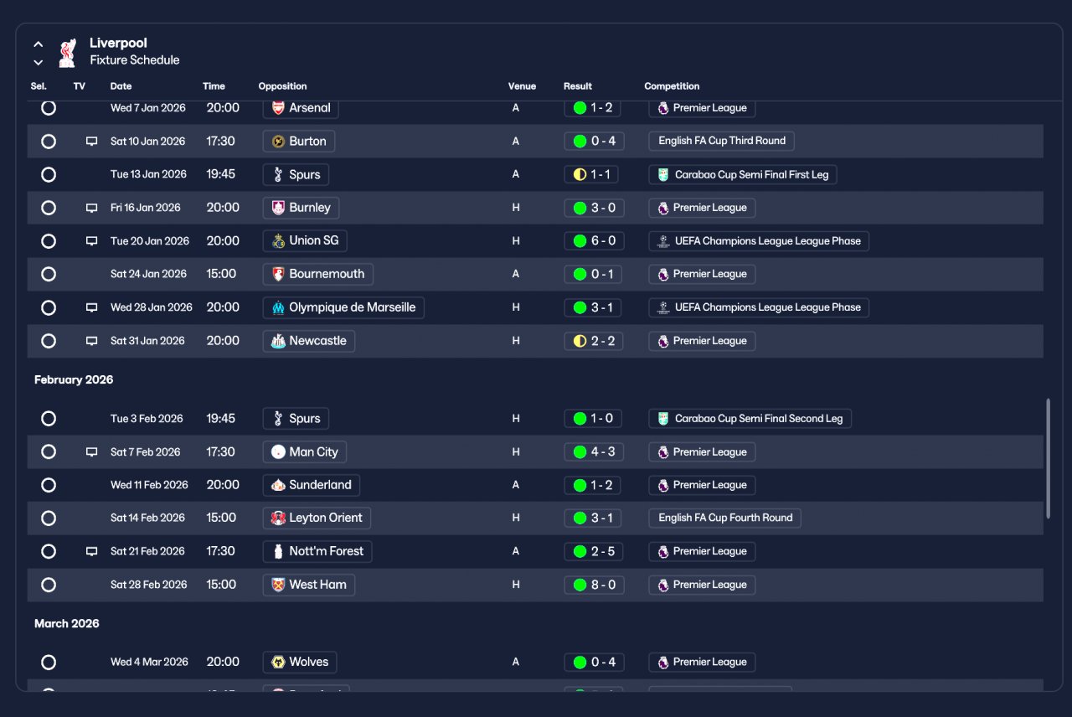Image resolution: width=1072 pixels, height=717 pixels.
Task: Select the Bournemouth fixture radio button
Action: pos(49,274)
